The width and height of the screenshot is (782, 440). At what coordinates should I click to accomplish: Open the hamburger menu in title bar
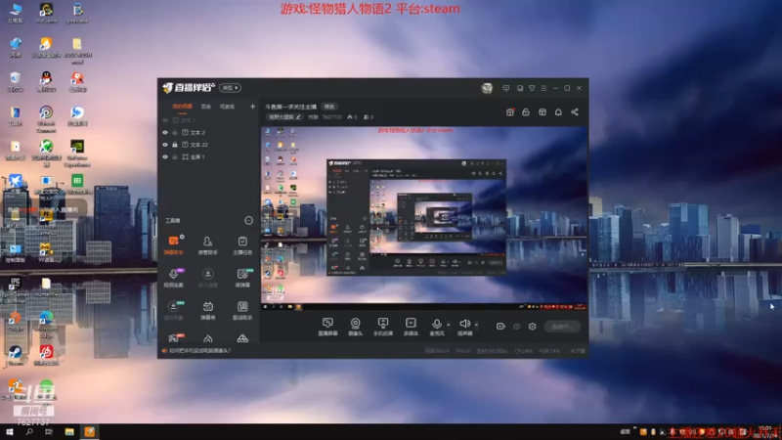point(543,88)
